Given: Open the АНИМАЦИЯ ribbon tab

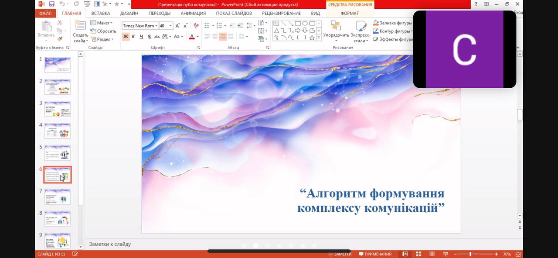Looking at the screenshot, I should tap(193, 13).
